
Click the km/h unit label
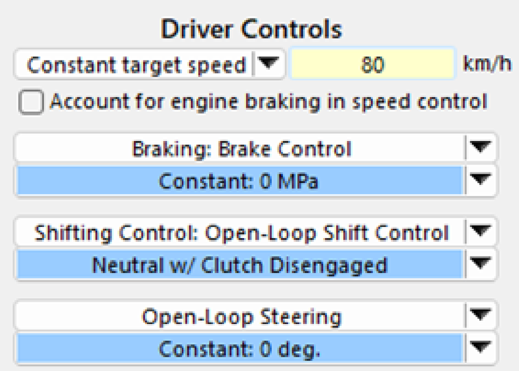487,64
